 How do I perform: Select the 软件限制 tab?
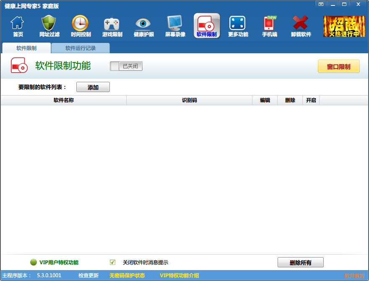pyautogui.click(x=26, y=48)
